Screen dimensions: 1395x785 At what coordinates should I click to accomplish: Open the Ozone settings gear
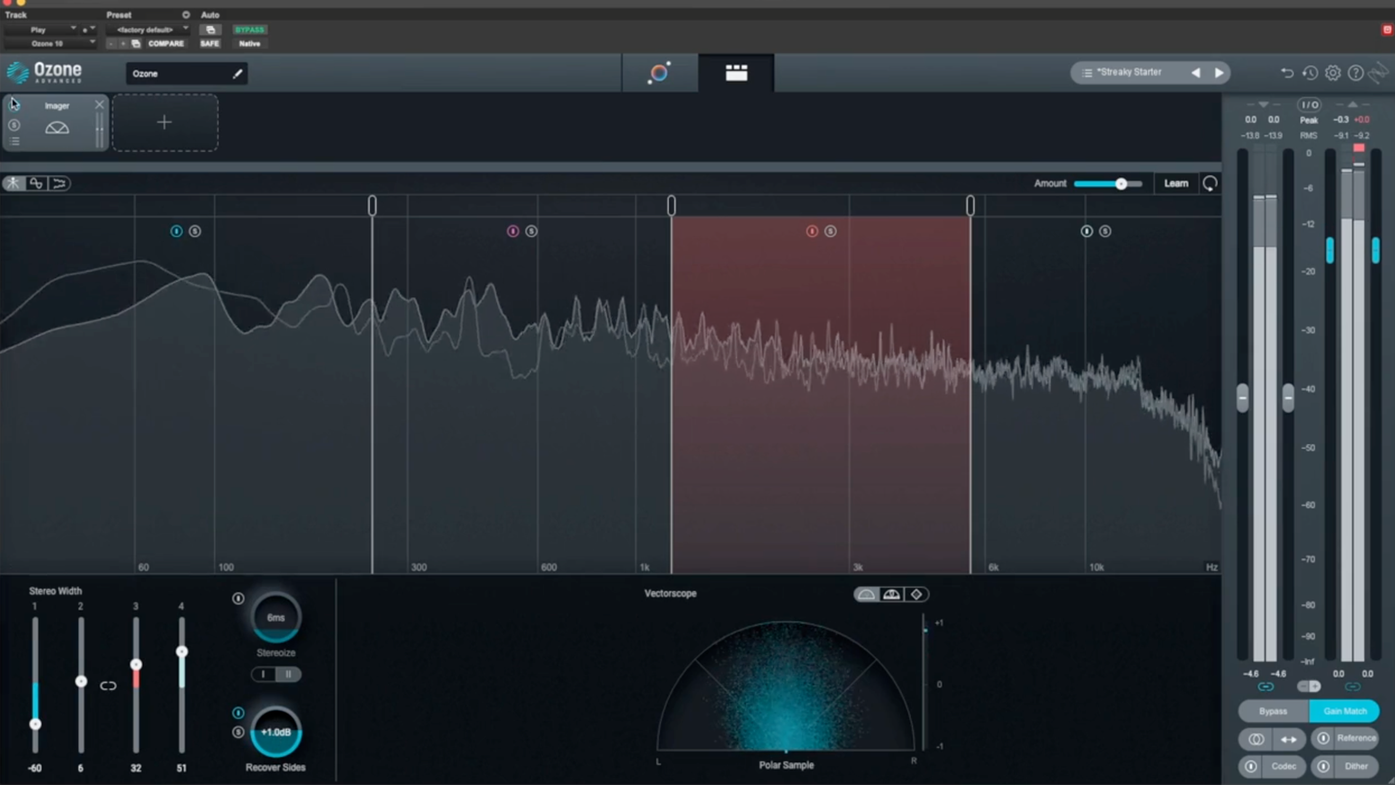(1333, 73)
